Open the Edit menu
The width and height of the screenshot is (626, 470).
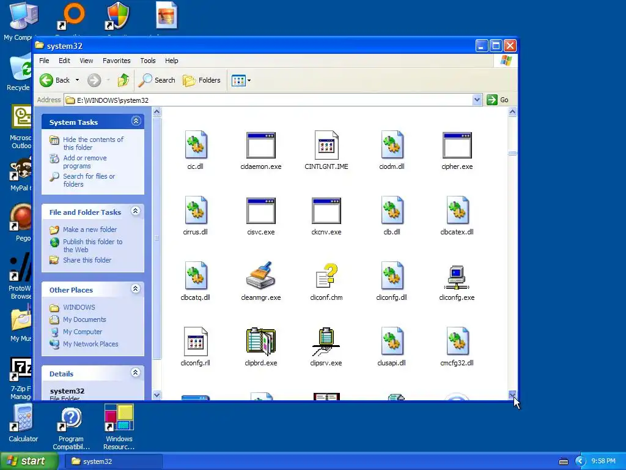pos(64,61)
